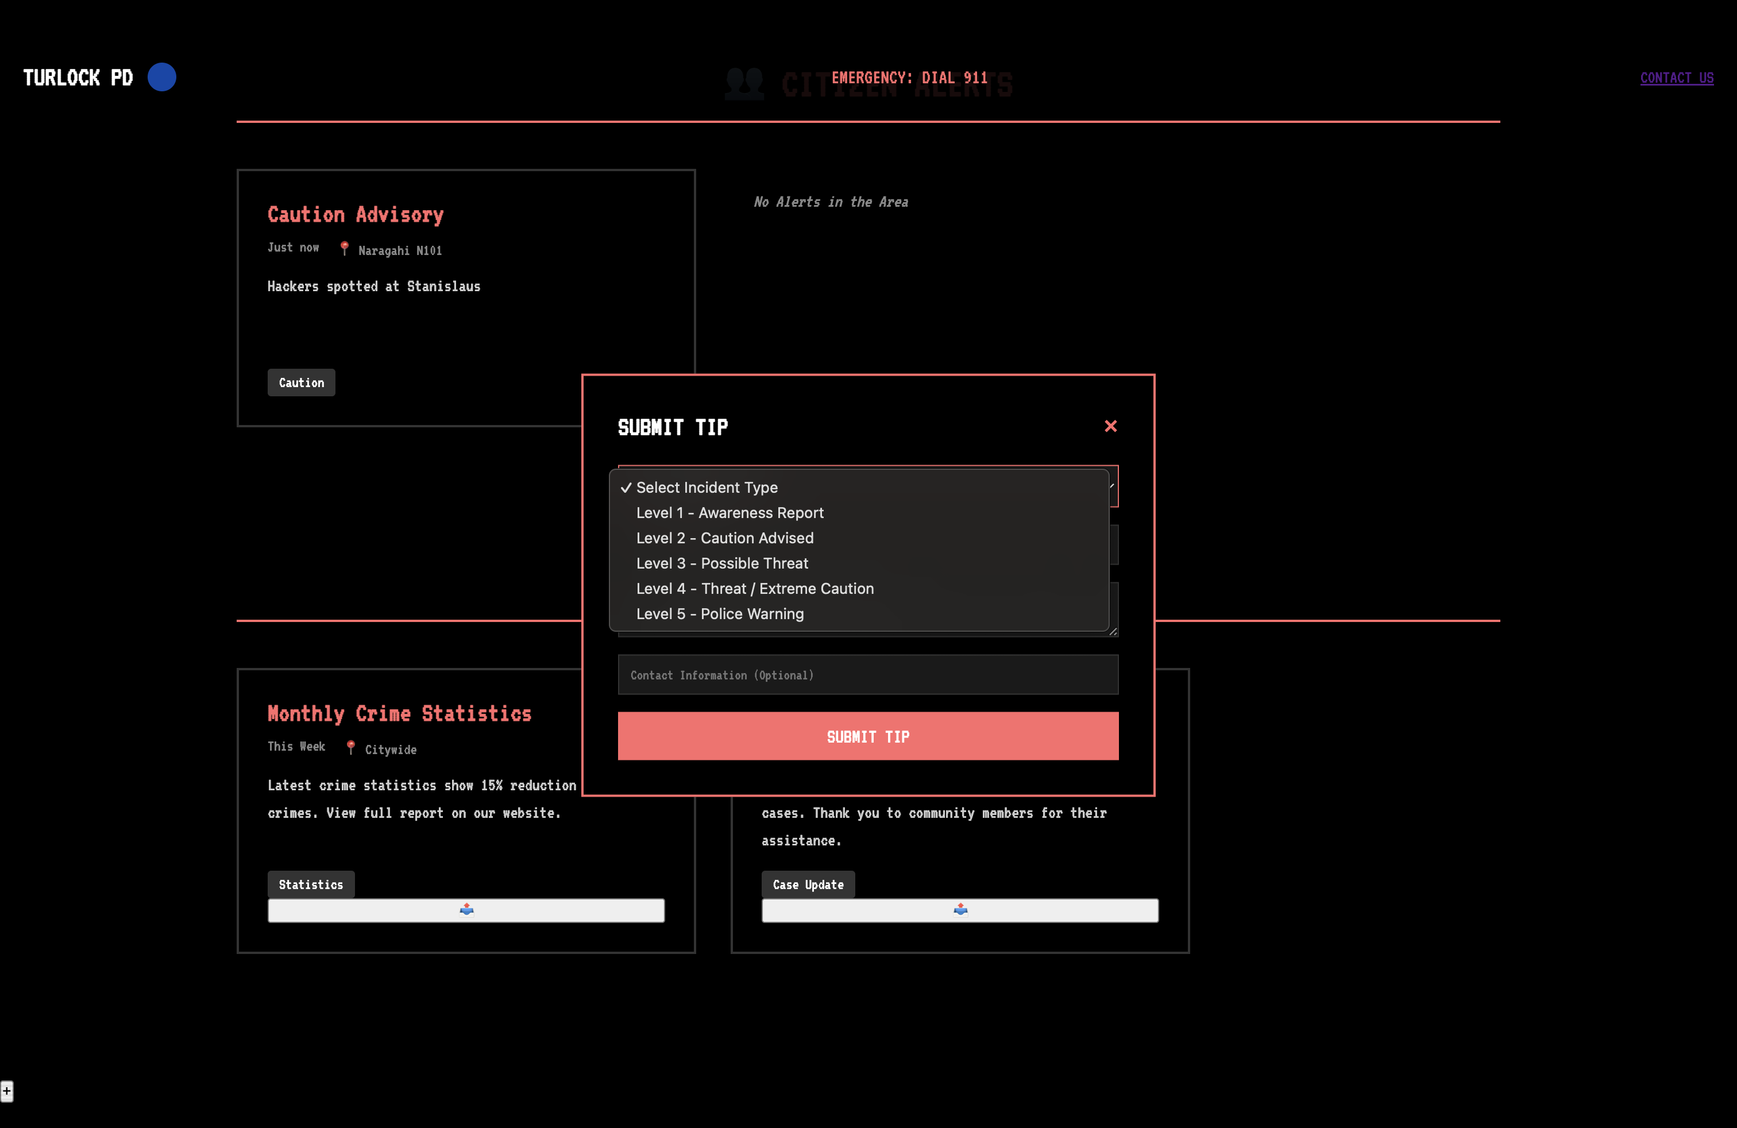Choose Level 2 - Caution Advised option
The height and width of the screenshot is (1128, 1737).
point(724,539)
